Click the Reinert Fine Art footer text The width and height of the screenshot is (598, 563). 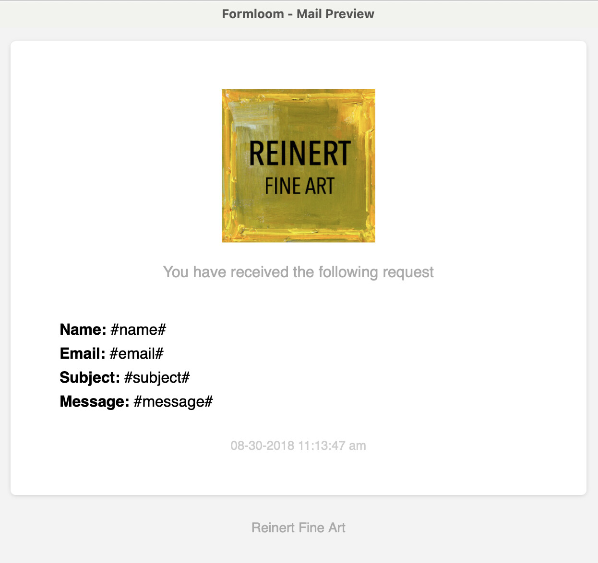[299, 528]
